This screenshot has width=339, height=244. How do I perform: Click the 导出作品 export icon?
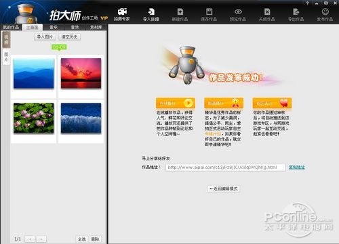(296, 11)
